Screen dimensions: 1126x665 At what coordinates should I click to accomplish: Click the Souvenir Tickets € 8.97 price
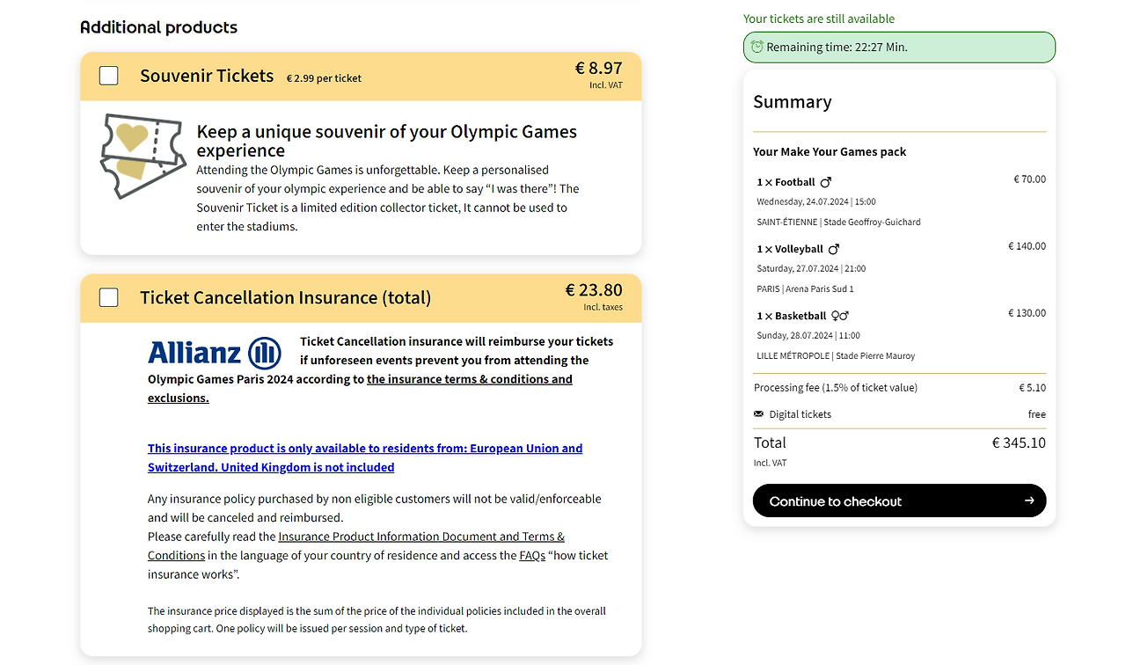598,69
